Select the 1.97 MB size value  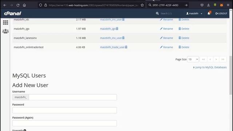coord(81,29)
